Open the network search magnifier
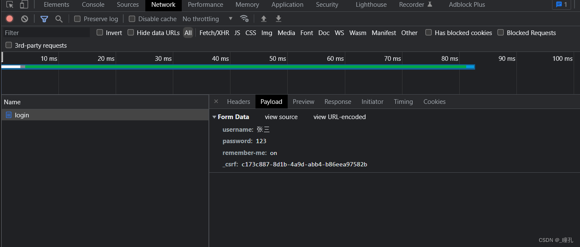The image size is (580, 247). [x=59, y=19]
